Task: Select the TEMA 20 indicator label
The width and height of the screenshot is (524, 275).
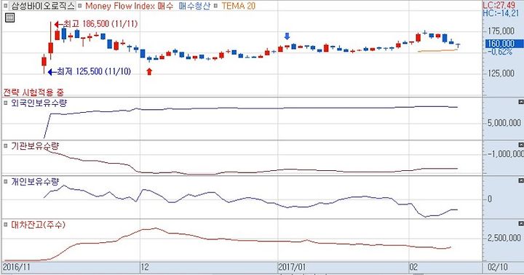Action: tap(238, 6)
